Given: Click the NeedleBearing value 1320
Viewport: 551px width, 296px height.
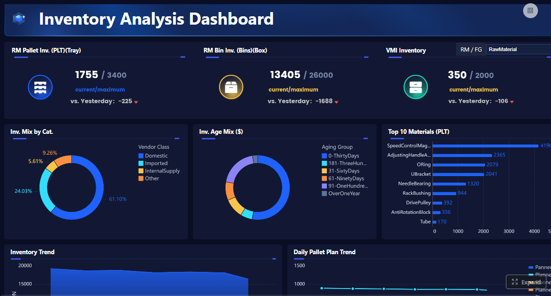Looking at the screenshot, I should click(473, 183).
